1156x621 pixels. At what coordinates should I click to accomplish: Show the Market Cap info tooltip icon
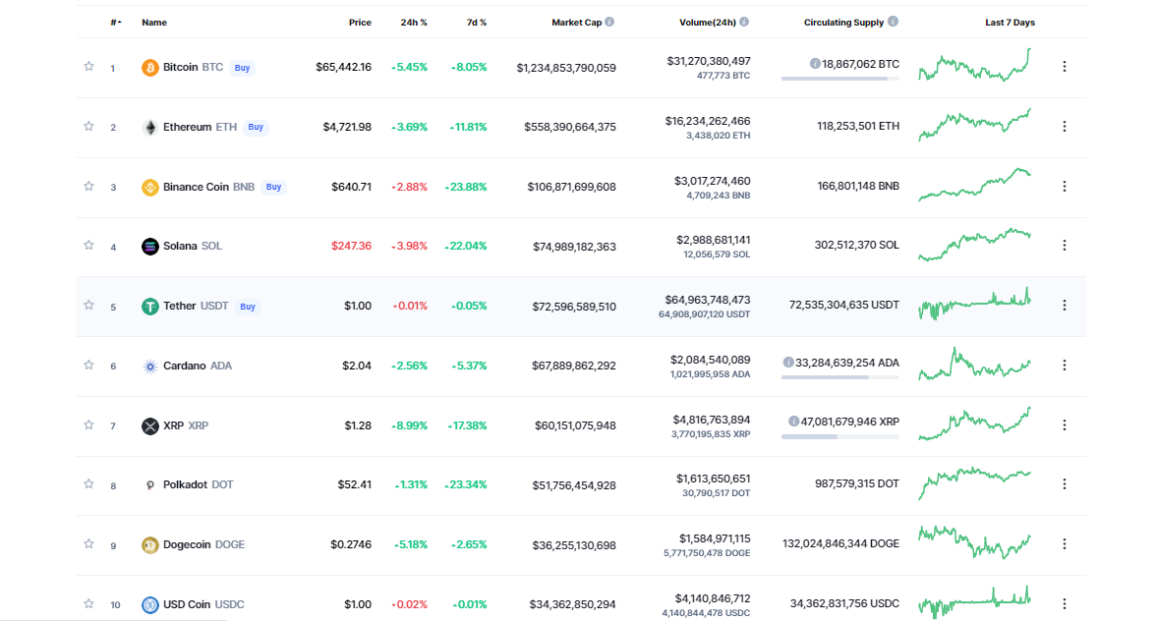(x=609, y=22)
